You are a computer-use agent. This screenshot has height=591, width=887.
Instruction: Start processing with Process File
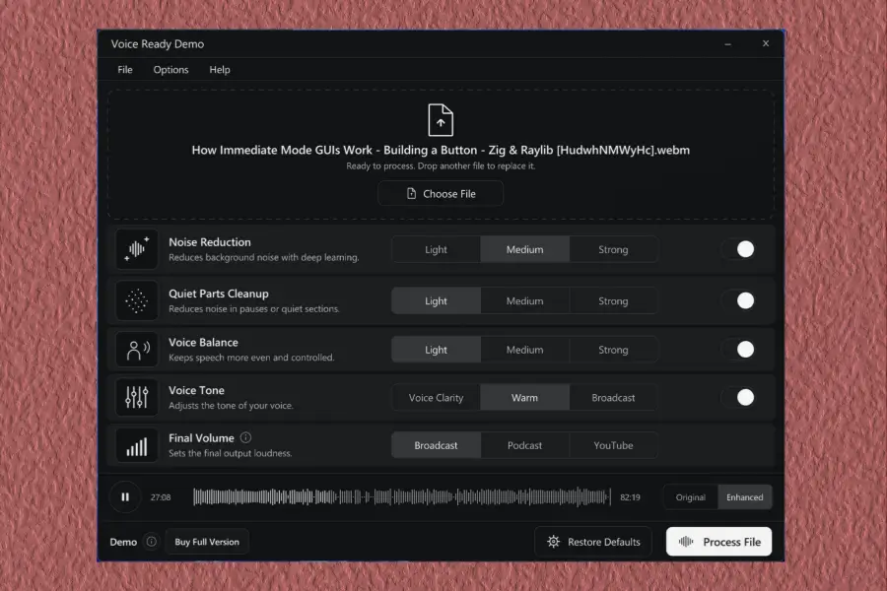(x=719, y=541)
